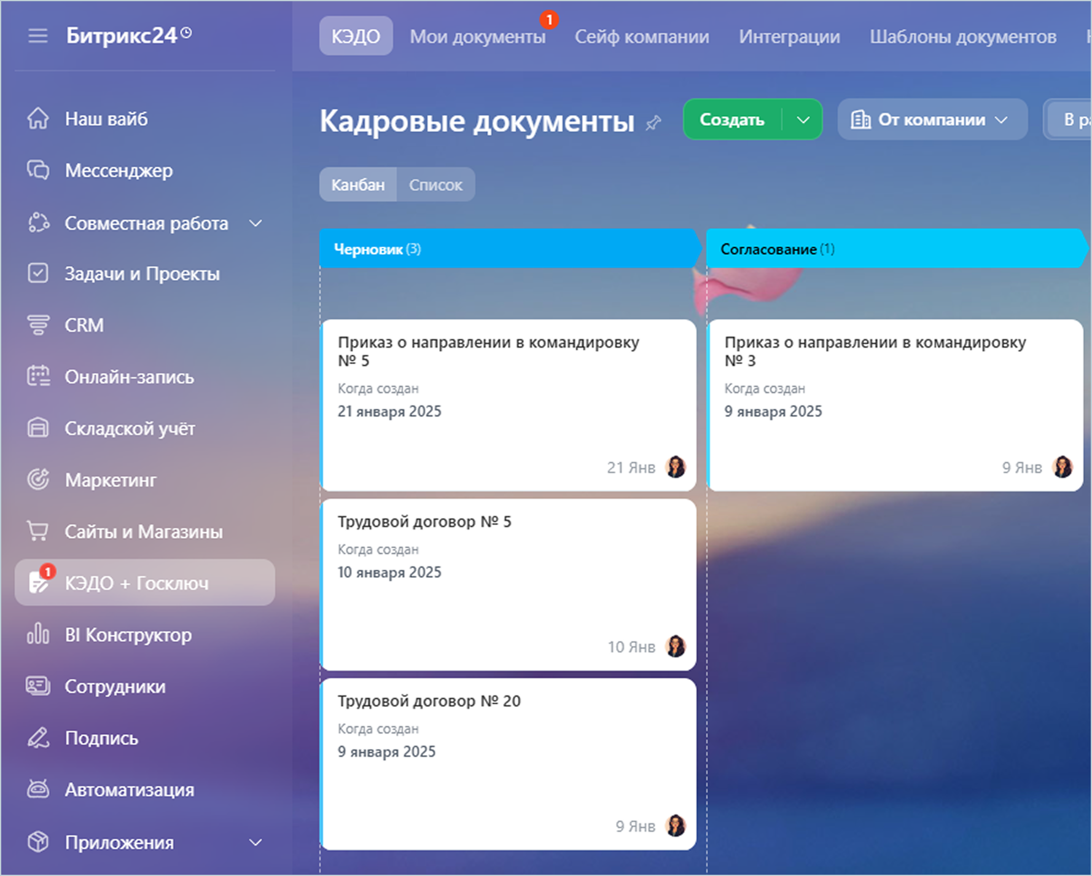This screenshot has height=876, width=1092.
Task: Switch to Канбан view
Action: click(358, 185)
